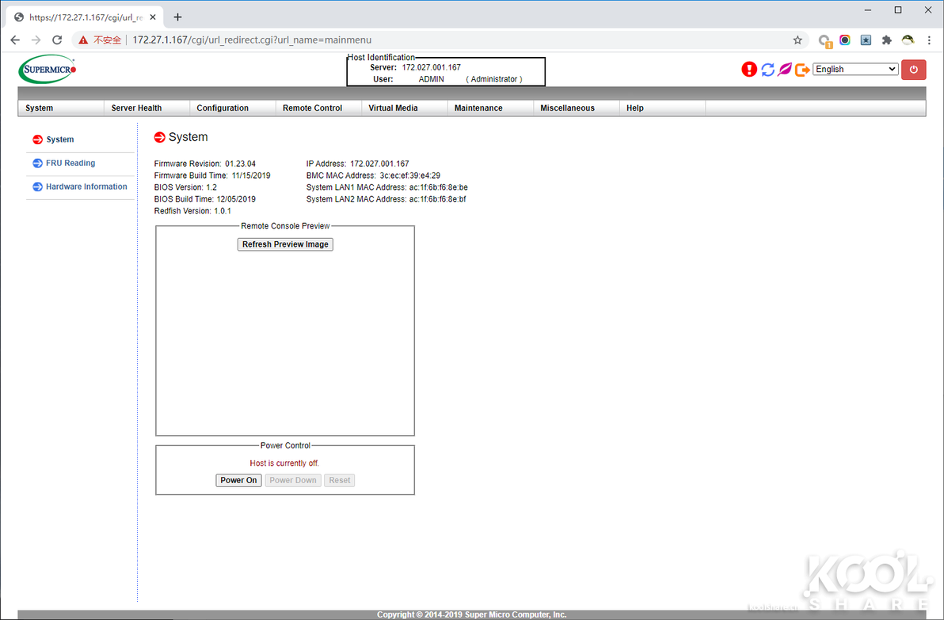Viewport: 944px width, 620px height.
Task: Click Server 172.027.001.167 in Host Identification
Action: pos(416,67)
